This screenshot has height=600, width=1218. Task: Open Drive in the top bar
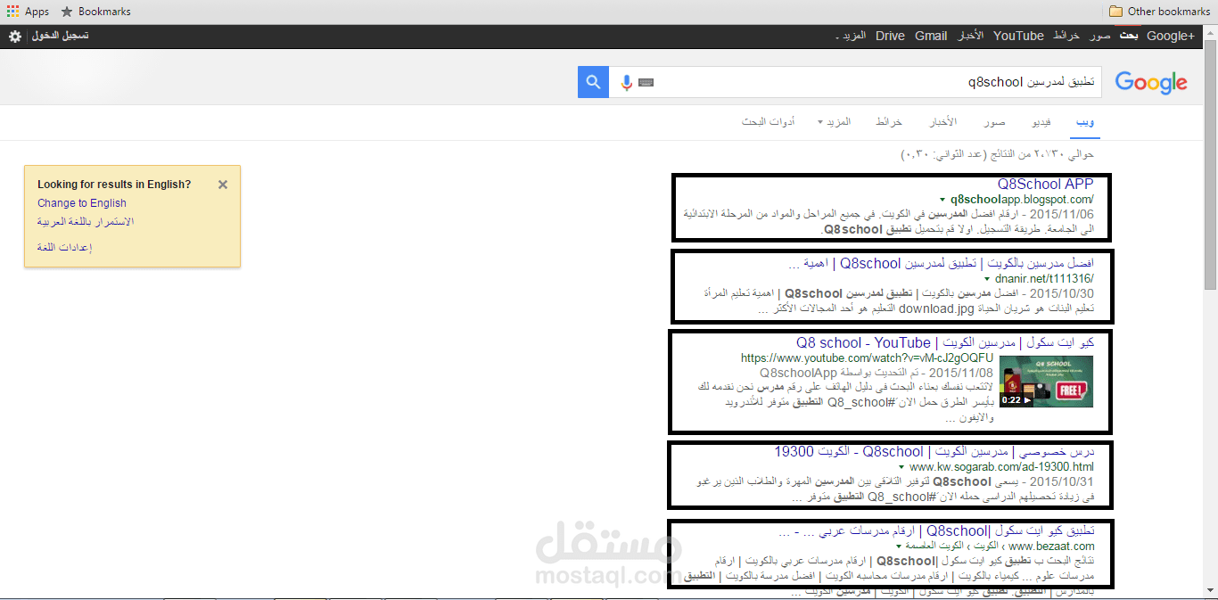890,36
